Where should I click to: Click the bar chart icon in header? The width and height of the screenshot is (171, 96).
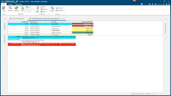163,4
